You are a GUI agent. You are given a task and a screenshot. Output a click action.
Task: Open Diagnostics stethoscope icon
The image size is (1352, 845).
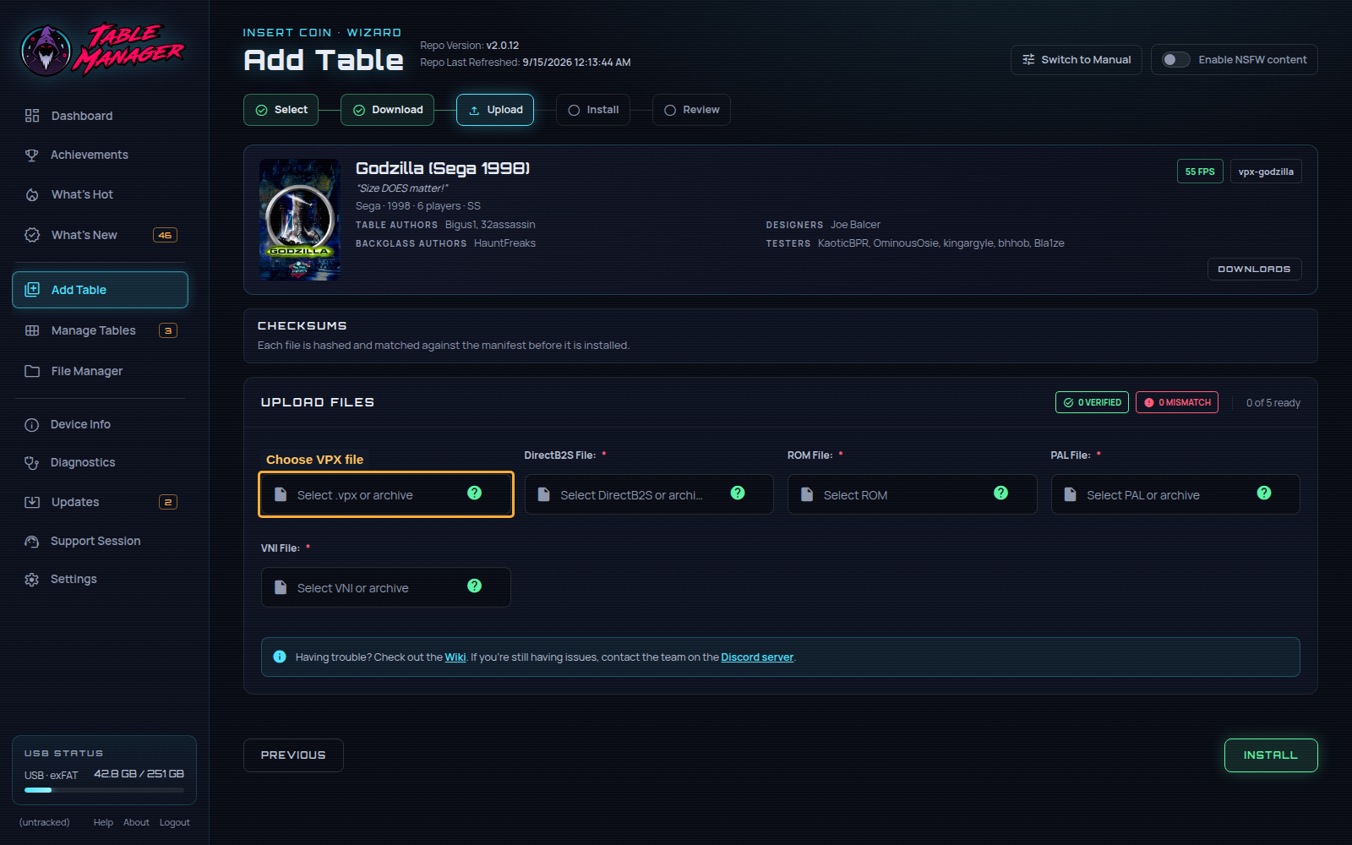coord(32,463)
